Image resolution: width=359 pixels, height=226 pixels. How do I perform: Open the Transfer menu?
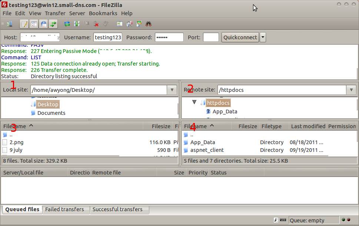click(x=55, y=13)
